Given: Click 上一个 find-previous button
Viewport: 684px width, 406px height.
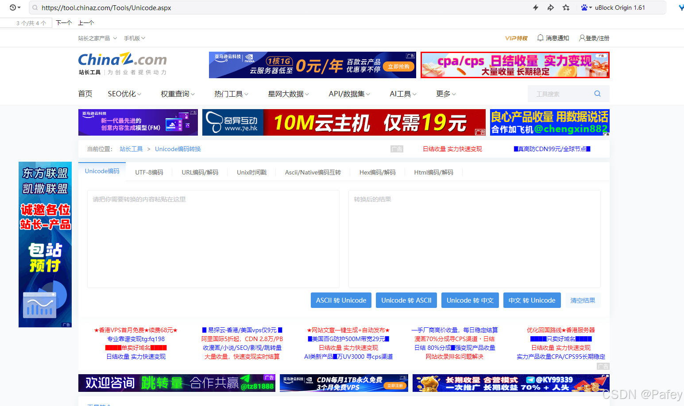Looking at the screenshot, I should tap(86, 23).
